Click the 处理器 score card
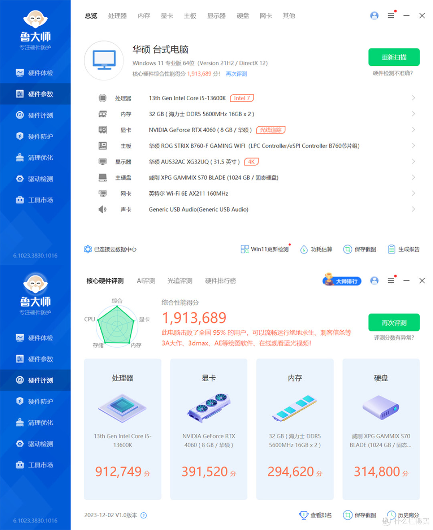 click(x=123, y=429)
